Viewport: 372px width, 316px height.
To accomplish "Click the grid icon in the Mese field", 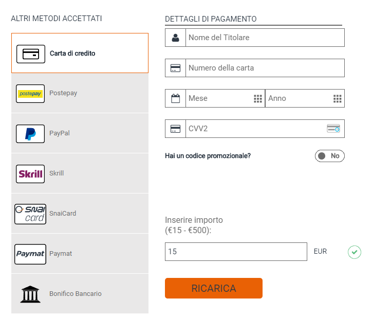I will 258,98.
